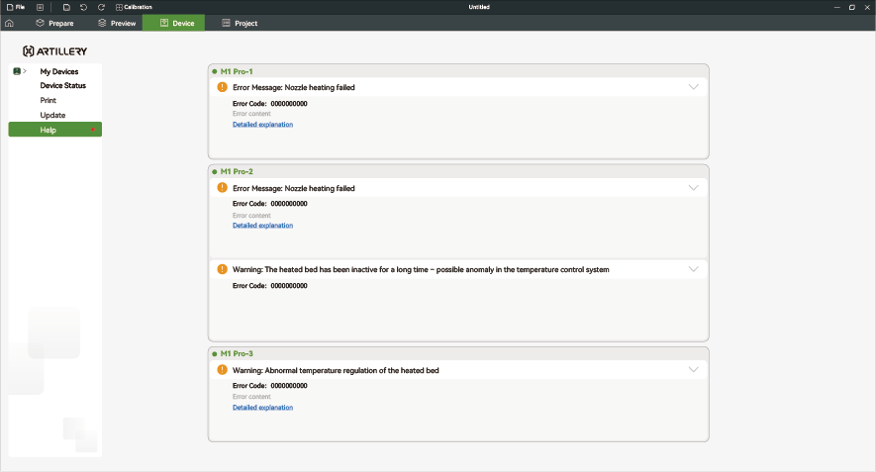Viewport: 876px width, 472px height.
Task: Click the M1 Pro-1 device header
Action: pyautogui.click(x=458, y=71)
